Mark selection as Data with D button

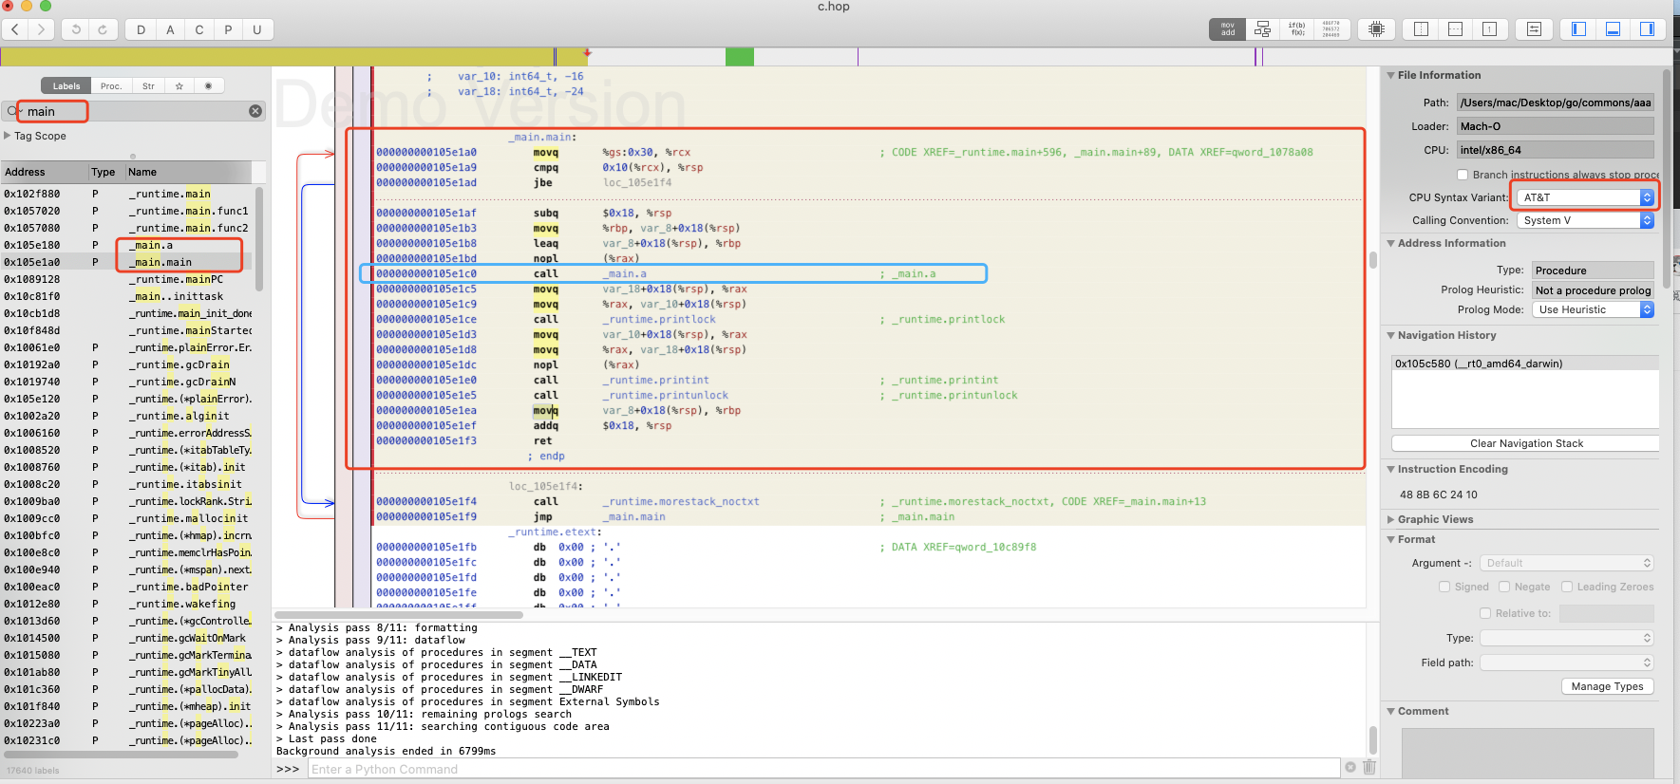pos(141,29)
